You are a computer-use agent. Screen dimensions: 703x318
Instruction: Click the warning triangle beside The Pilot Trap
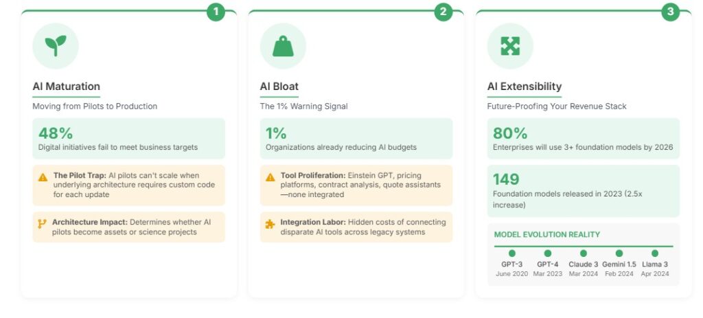[43, 177]
